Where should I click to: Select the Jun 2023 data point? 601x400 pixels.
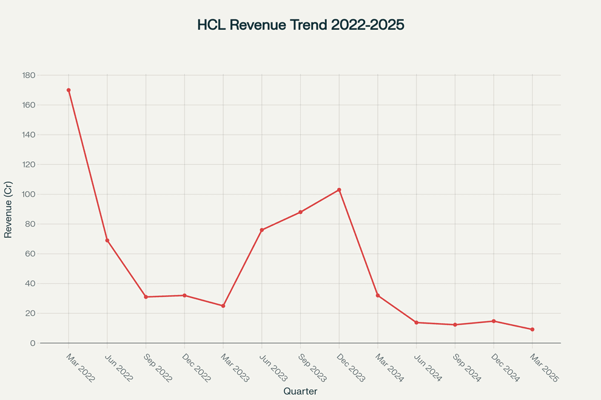[262, 230]
